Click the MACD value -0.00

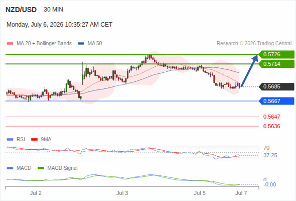click(270, 184)
